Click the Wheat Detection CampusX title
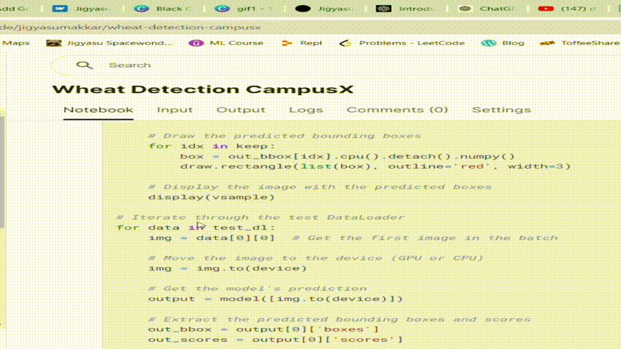 click(203, 89)
